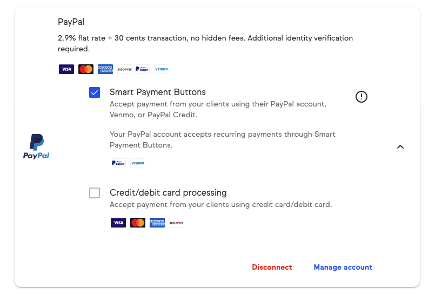Image resolution: width=435 pixels, height=294 pixels.
Task: Click the PayPal Credit icon in the top row
Action: [x=142, y=69]
